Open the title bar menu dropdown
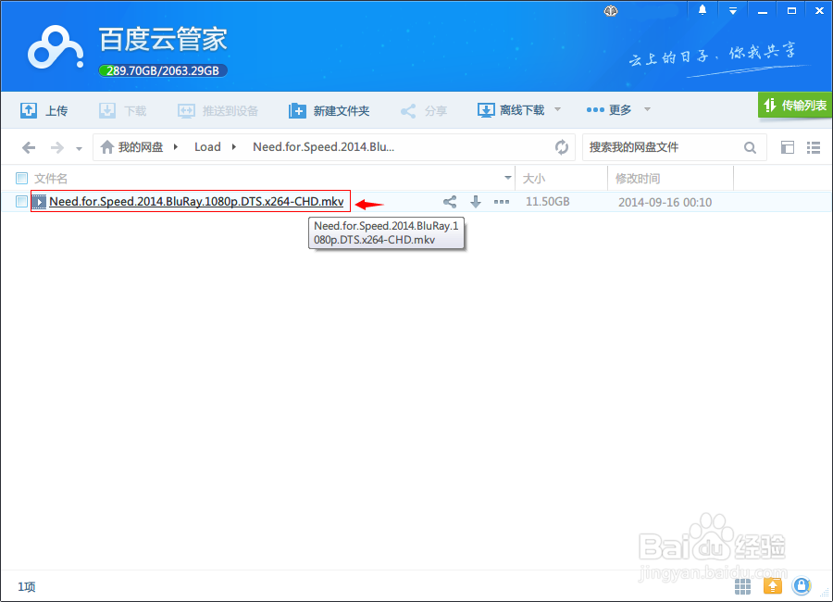The width and height of the screenshot is (833, 602). pyautogui.click(x=733, y=10)
